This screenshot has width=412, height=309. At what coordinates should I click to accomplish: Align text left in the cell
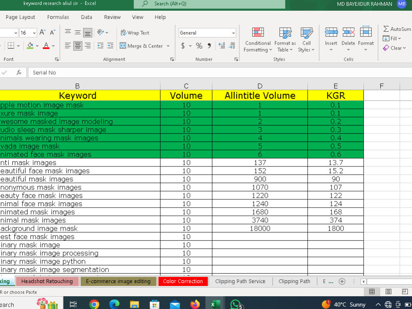click(x=68, y=46)
